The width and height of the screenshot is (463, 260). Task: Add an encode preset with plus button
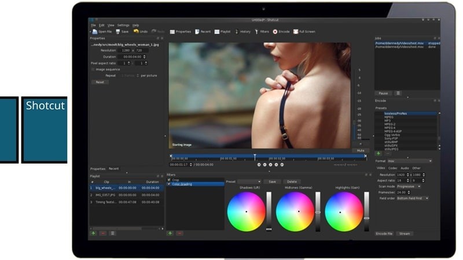pyautogui.click(x=379, y=153)
